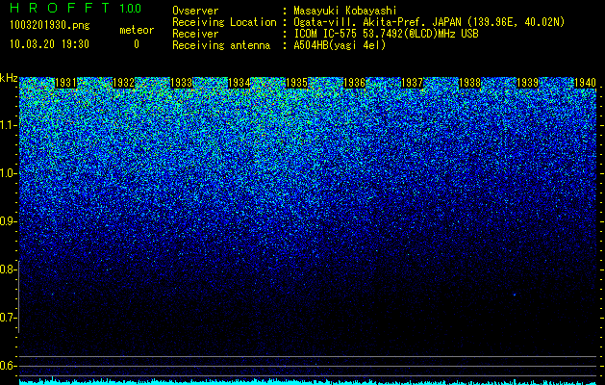Click the 1936 time marker
Screen dimensions: 605x385
[354, 83]
